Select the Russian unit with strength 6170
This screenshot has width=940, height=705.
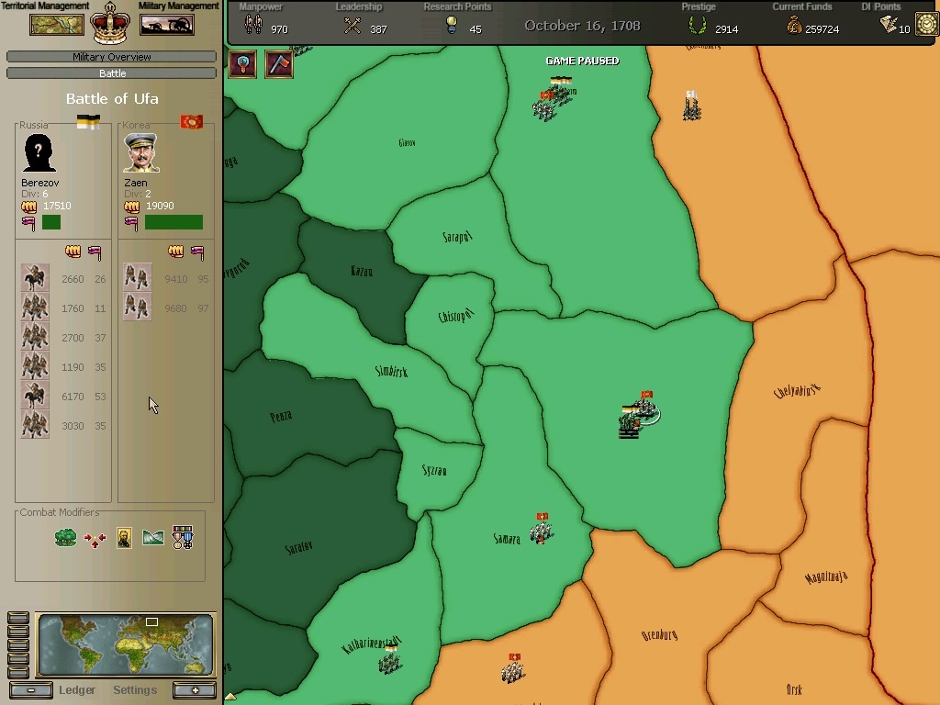coord(36,397)
